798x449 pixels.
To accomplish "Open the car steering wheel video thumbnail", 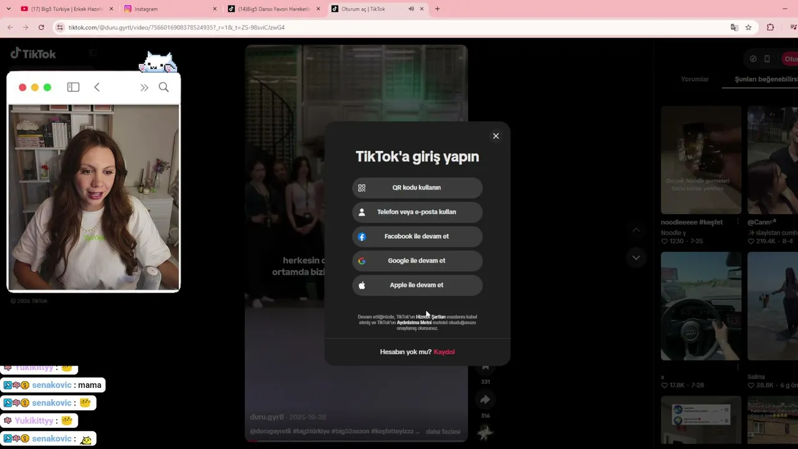I will pos(701,306).
